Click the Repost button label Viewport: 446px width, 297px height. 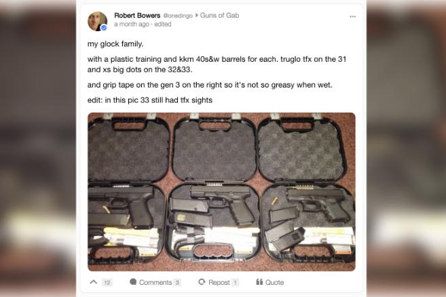tap(219, 282)
